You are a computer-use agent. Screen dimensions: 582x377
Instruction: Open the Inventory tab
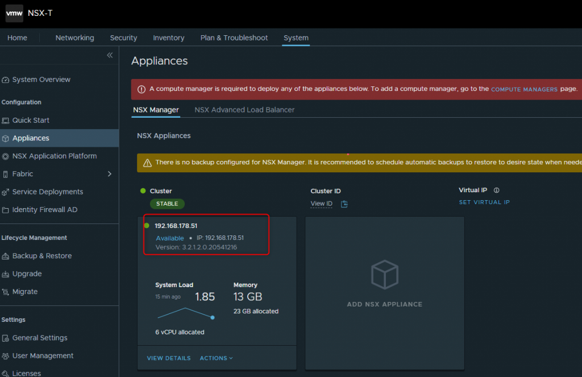point(168,38)
